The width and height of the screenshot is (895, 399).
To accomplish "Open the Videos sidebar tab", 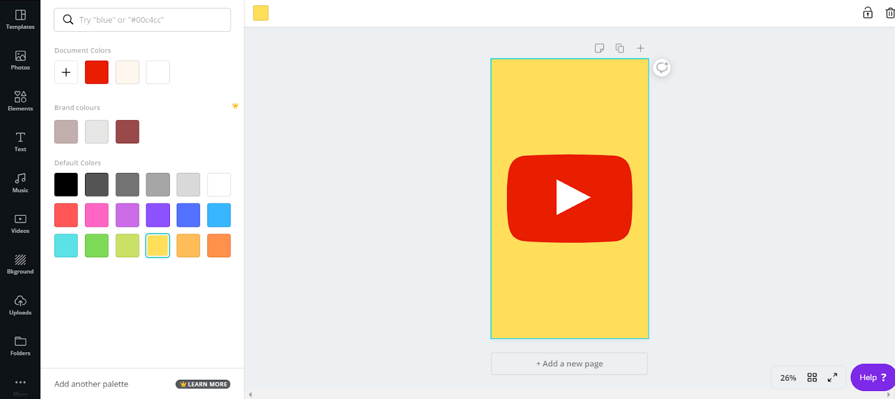I will pos(20,223).
